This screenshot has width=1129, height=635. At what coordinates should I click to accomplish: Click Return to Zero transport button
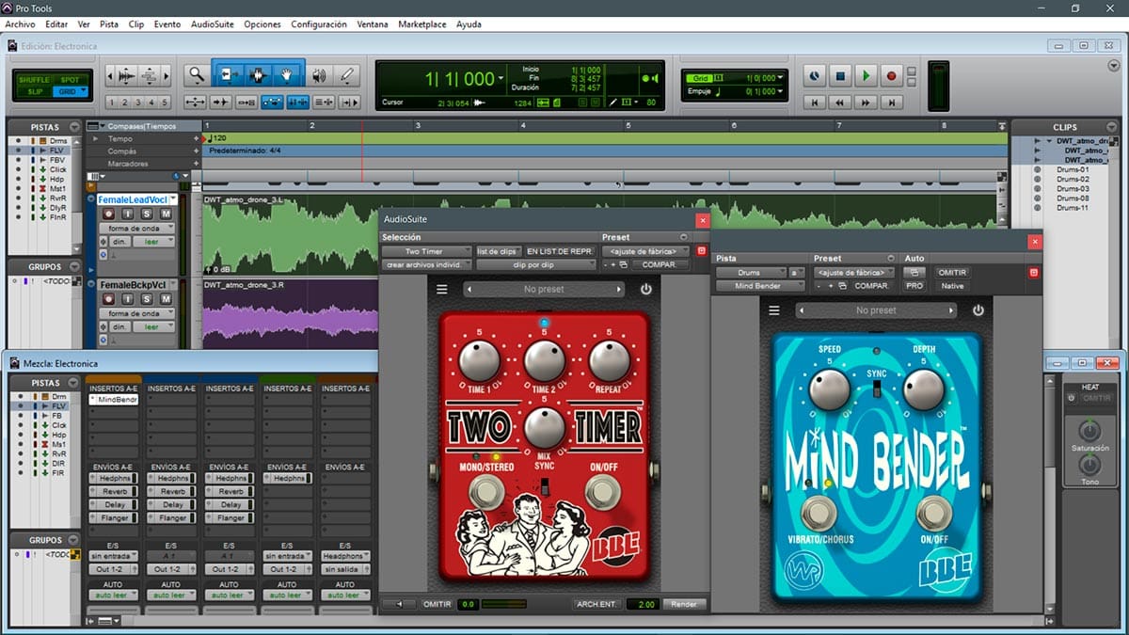[x=817, y=102]
